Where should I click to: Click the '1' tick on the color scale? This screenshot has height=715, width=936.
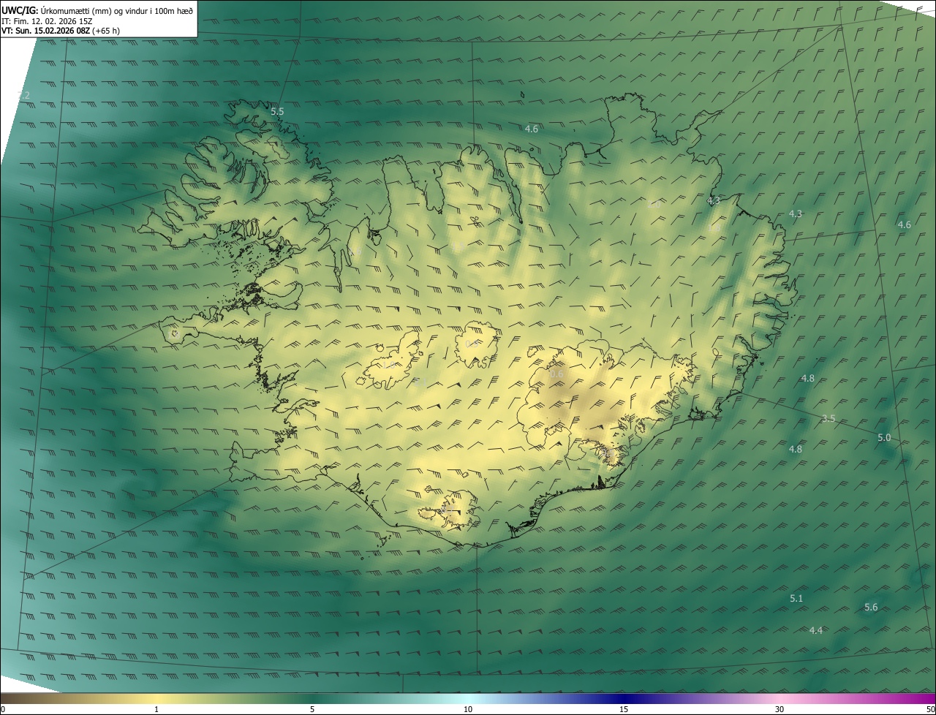pyautogui.click(x=156, y=709)
